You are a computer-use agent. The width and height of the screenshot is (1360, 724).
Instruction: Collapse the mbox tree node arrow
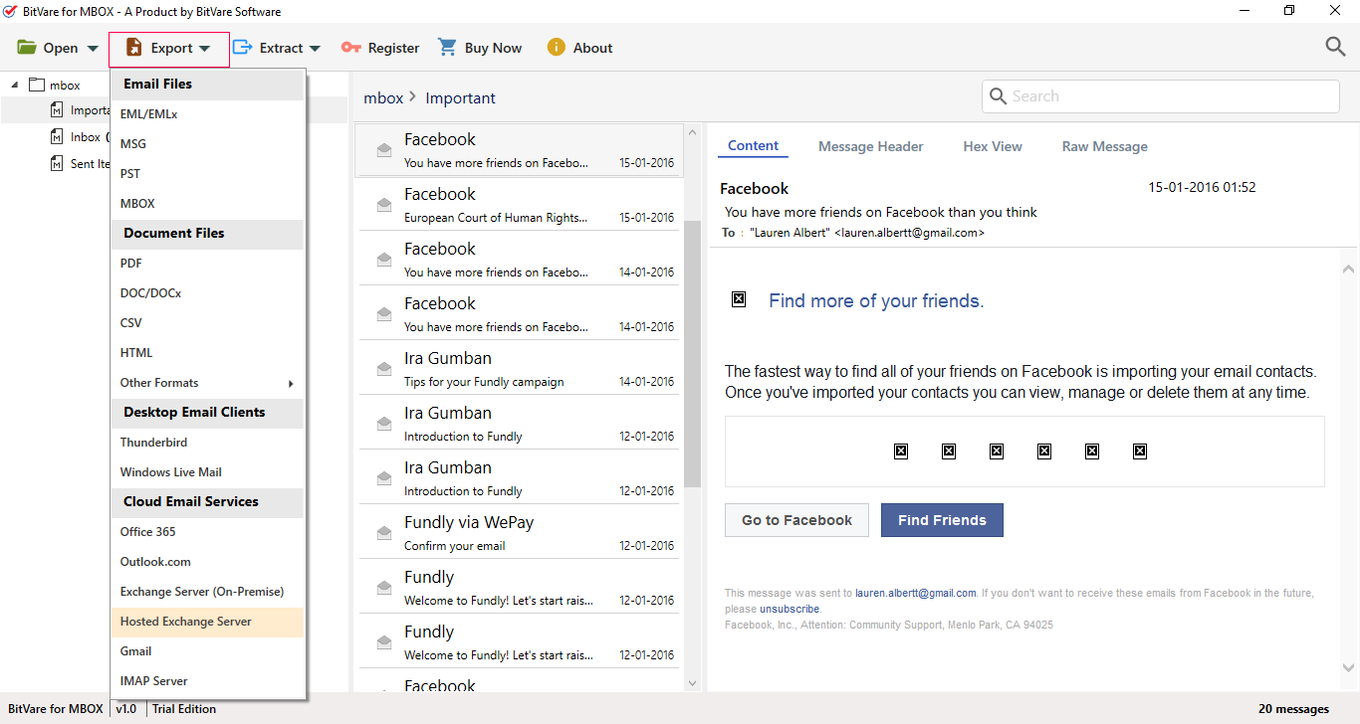(x=15, y=86)
